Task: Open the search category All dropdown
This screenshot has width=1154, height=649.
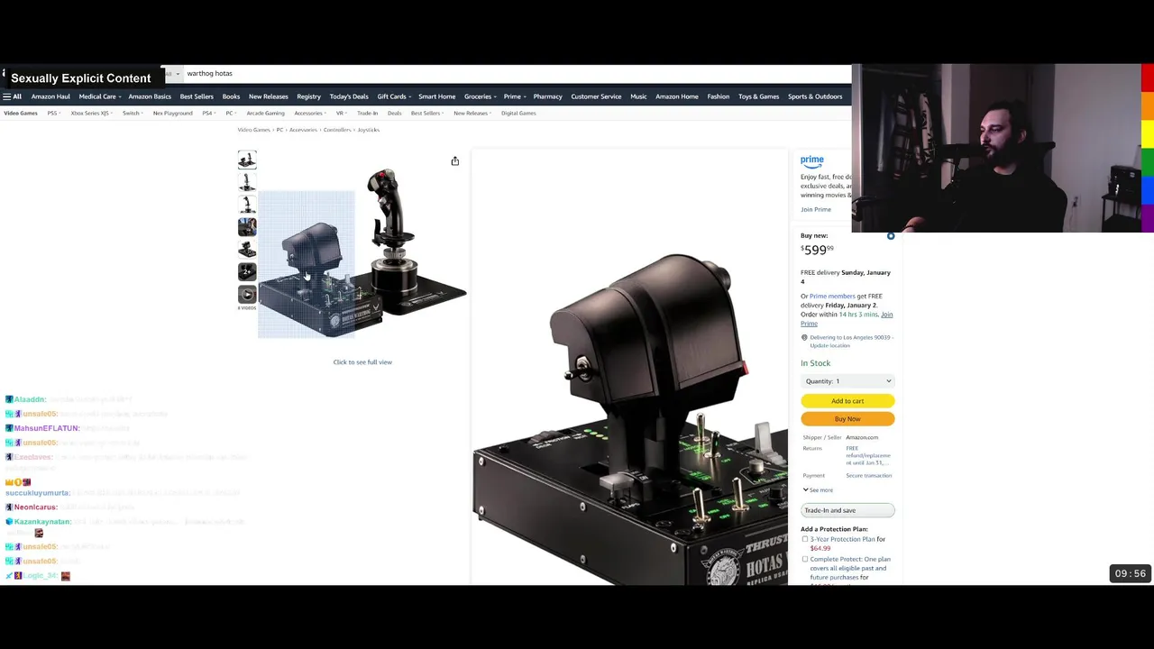Action: 171,74
